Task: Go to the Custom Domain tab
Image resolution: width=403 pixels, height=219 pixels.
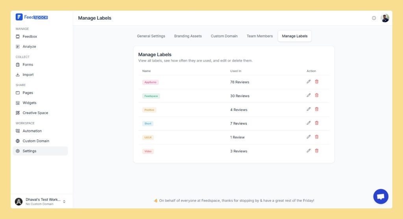Action: tap(224, 36)
